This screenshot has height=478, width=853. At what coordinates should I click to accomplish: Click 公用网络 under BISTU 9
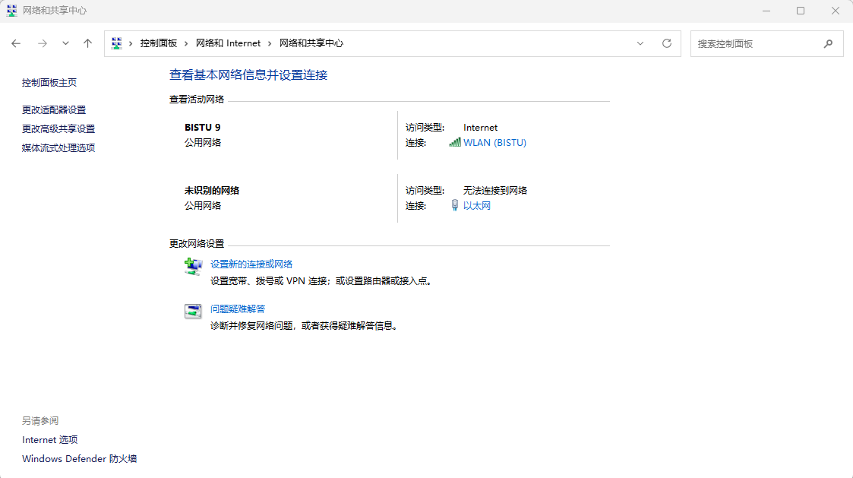[202, 143]
